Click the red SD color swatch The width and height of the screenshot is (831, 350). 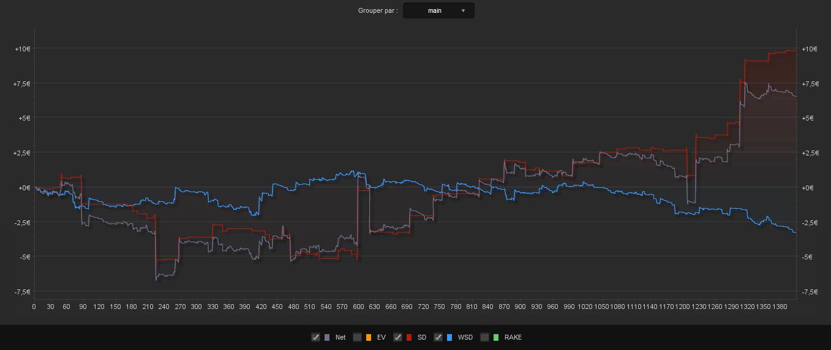(x=409, y=337)
